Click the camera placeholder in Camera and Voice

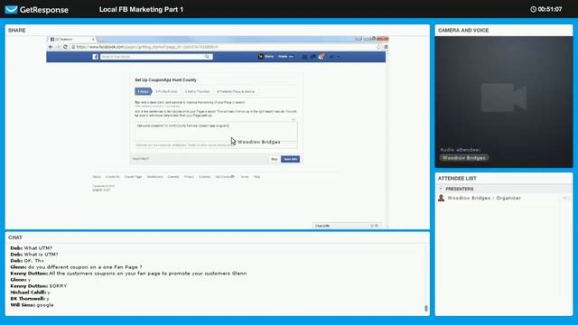[x=504, y=97]
